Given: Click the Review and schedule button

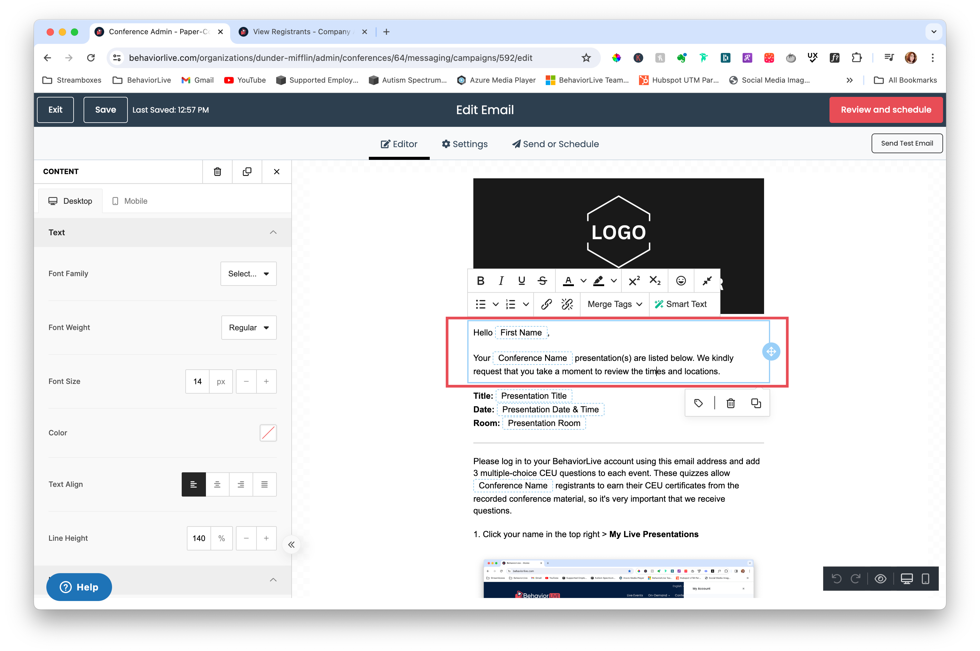Looking at the screenshot, I should coord(886,110).
